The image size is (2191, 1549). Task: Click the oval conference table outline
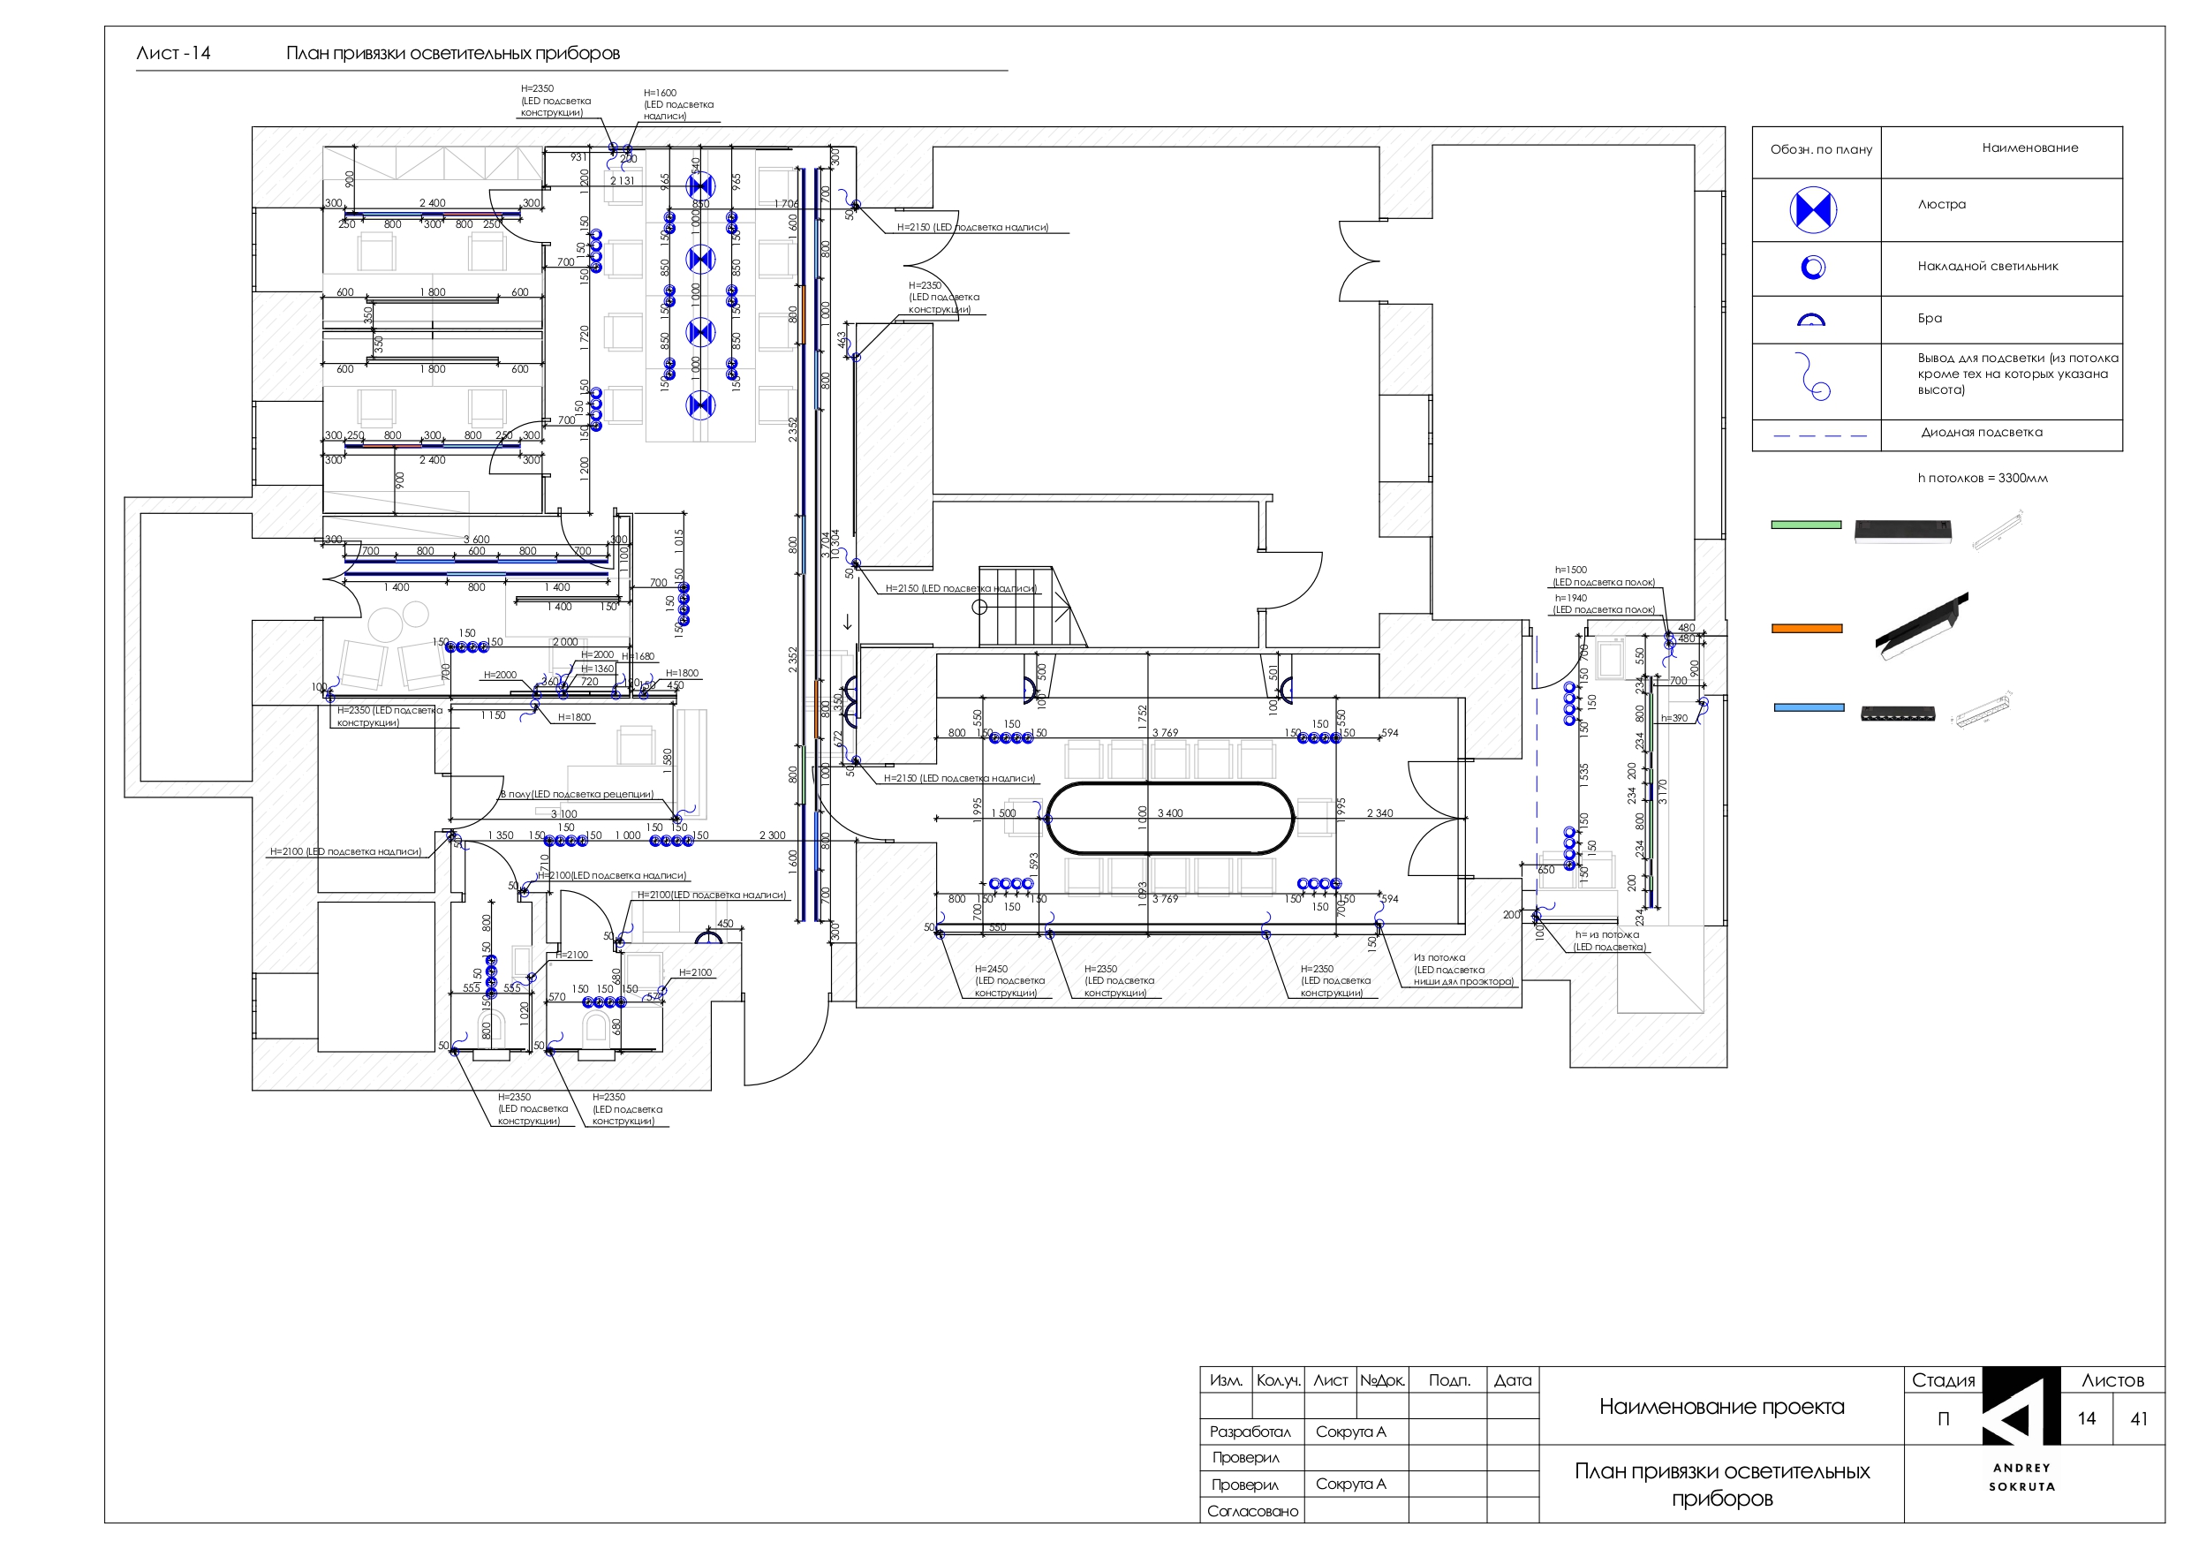click(x=1169, y=817)
